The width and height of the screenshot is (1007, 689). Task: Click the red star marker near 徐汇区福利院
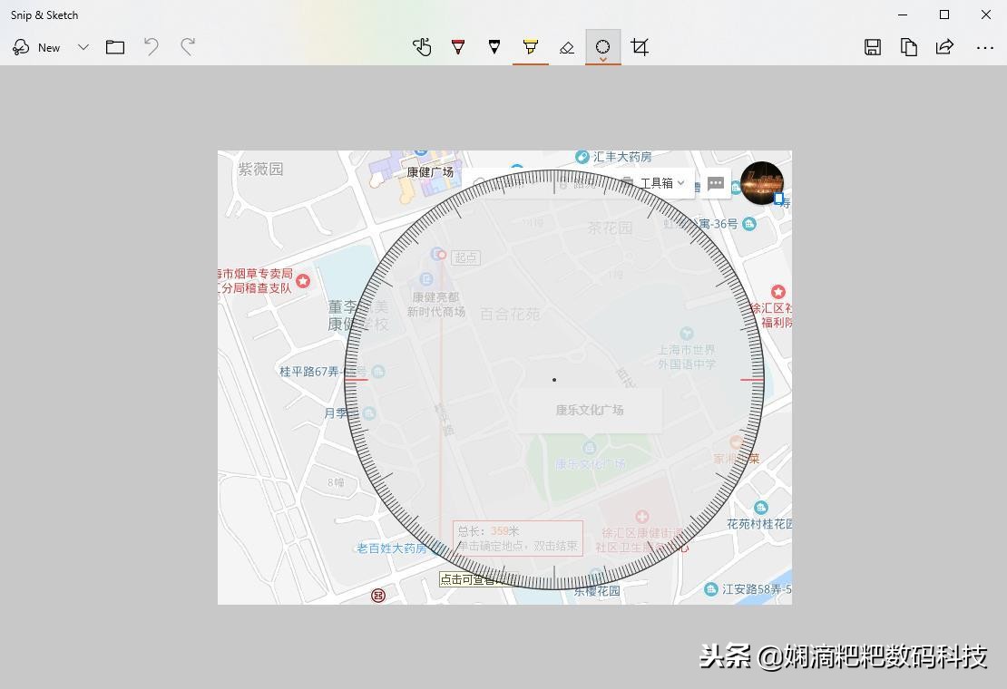778,292
